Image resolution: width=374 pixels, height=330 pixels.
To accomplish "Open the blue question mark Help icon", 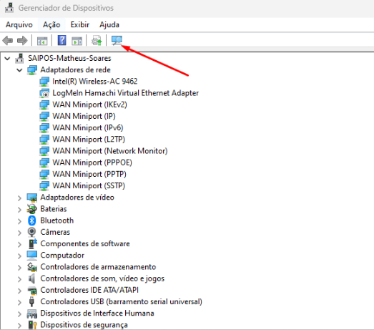I will click(x=61, y=40).
